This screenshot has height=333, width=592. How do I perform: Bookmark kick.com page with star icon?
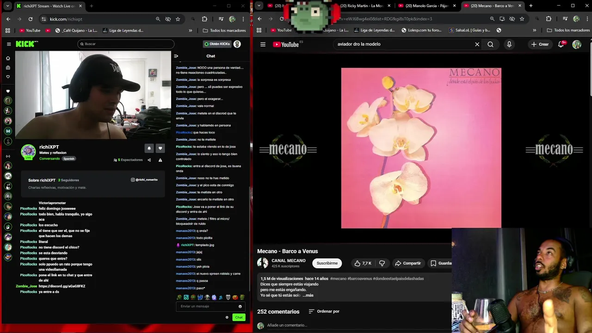[x=178, y=19]
